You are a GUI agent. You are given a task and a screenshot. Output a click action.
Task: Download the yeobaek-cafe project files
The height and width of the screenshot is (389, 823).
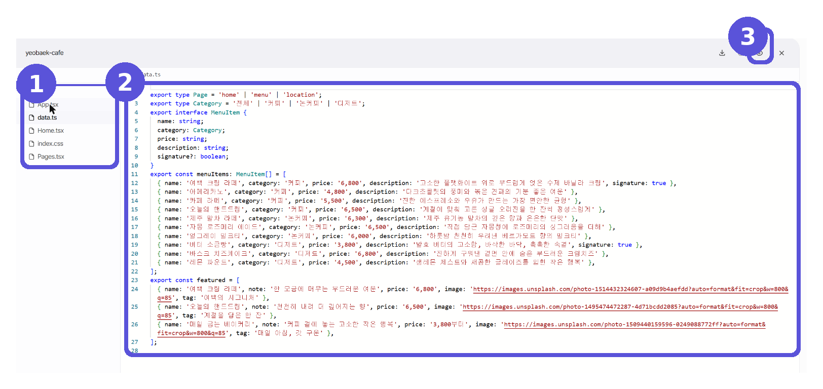tap(722, 53)
